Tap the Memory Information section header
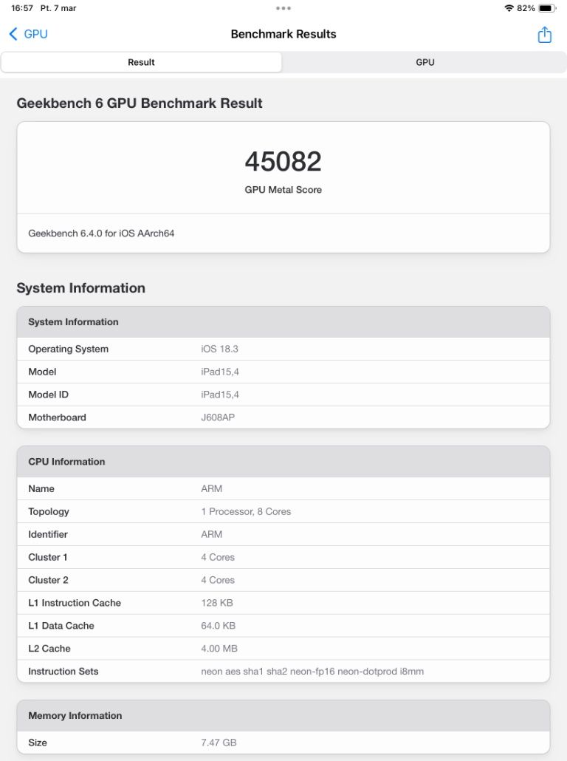 pos(283,715)
